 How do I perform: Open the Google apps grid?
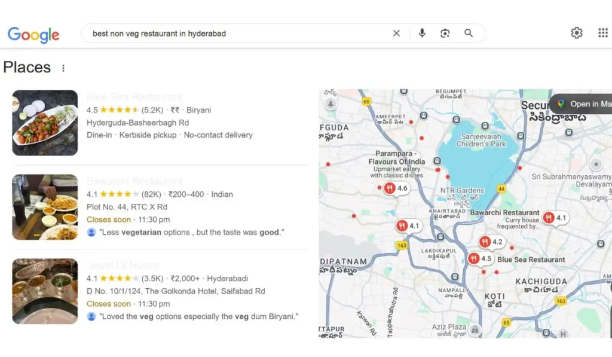(603, 33)
